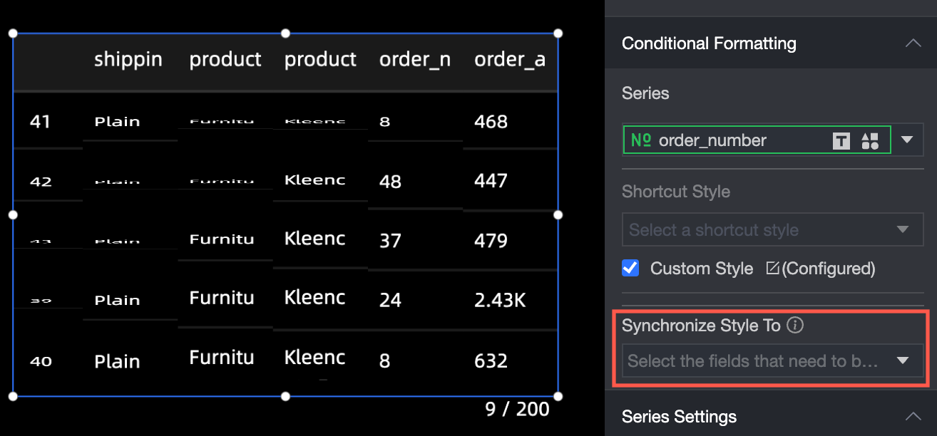The height and width of the screenshot is (436, 937).
Task: Click the 2.43K order amount cell
Action: (500, 300)
